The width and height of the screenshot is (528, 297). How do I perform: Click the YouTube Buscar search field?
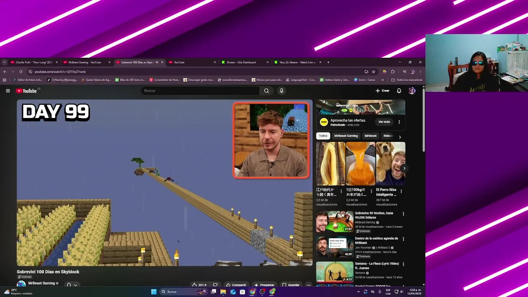pyautogui.click(x=200, y=91)
